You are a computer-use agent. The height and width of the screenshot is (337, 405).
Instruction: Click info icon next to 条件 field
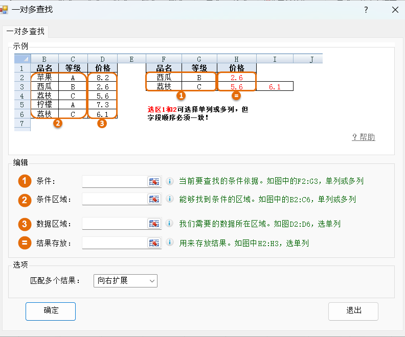(170, 181)
